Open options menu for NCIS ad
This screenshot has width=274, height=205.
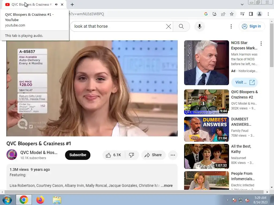point(261,44)
